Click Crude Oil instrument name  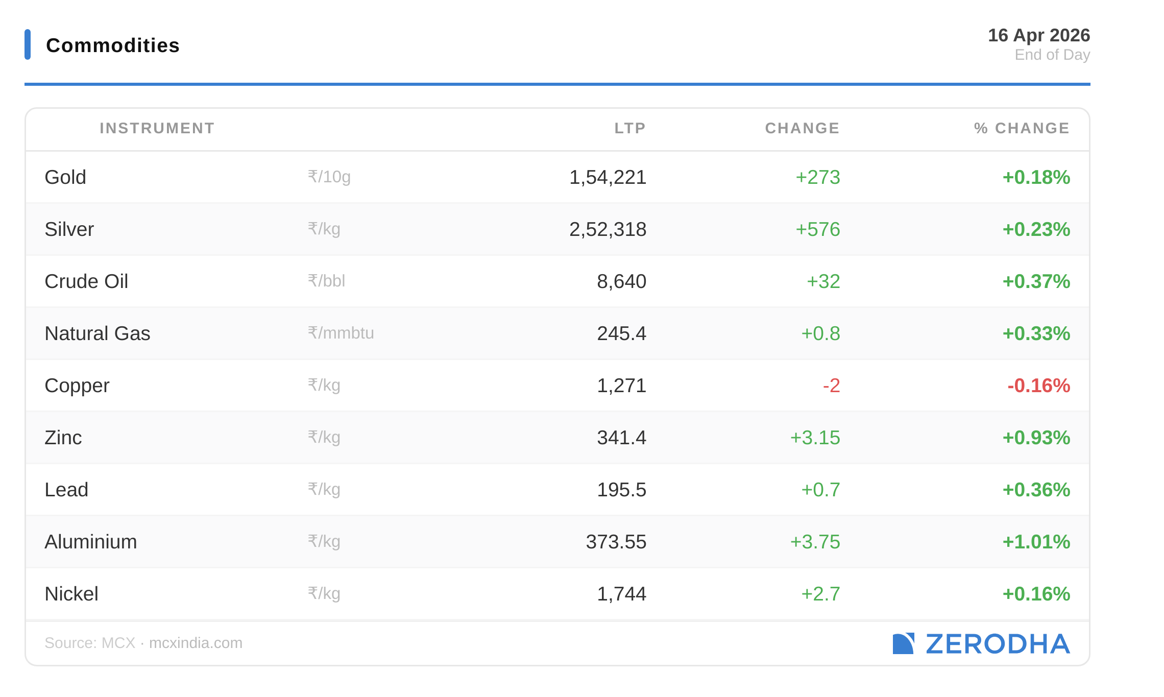86,281
